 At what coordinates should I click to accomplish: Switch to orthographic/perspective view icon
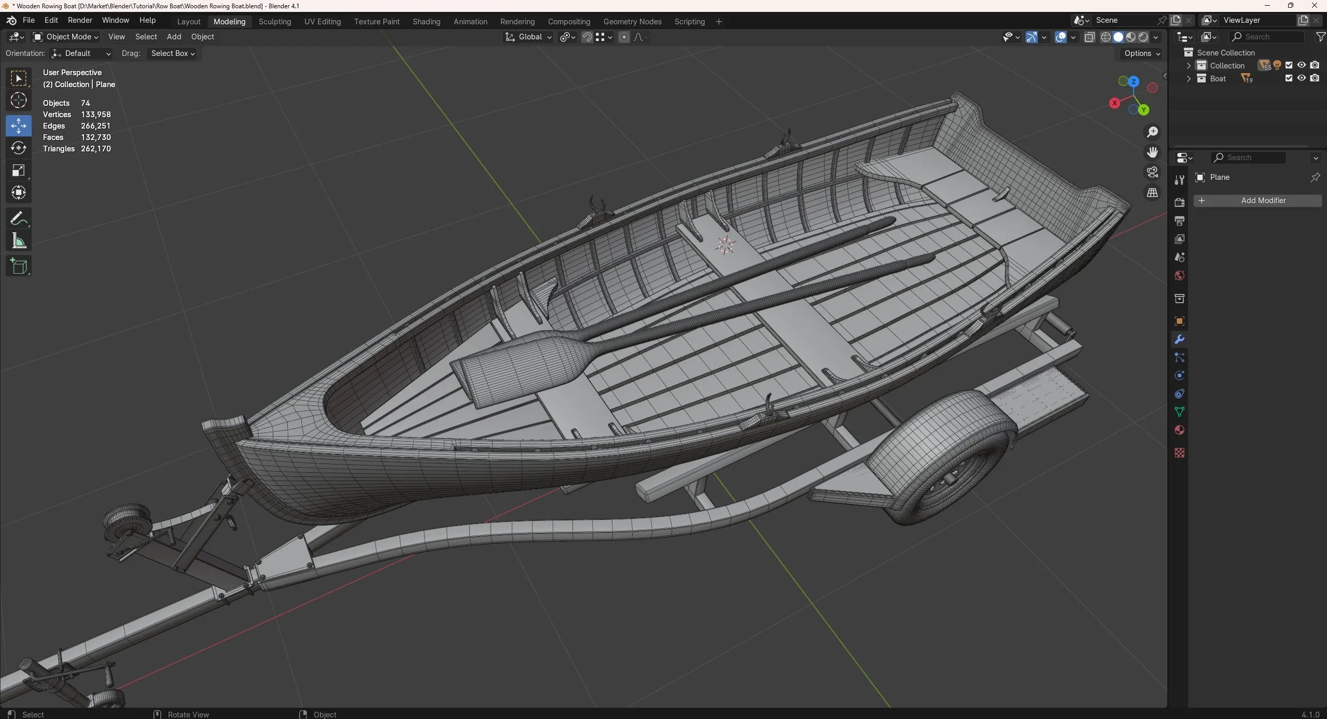coord(1152,193)
